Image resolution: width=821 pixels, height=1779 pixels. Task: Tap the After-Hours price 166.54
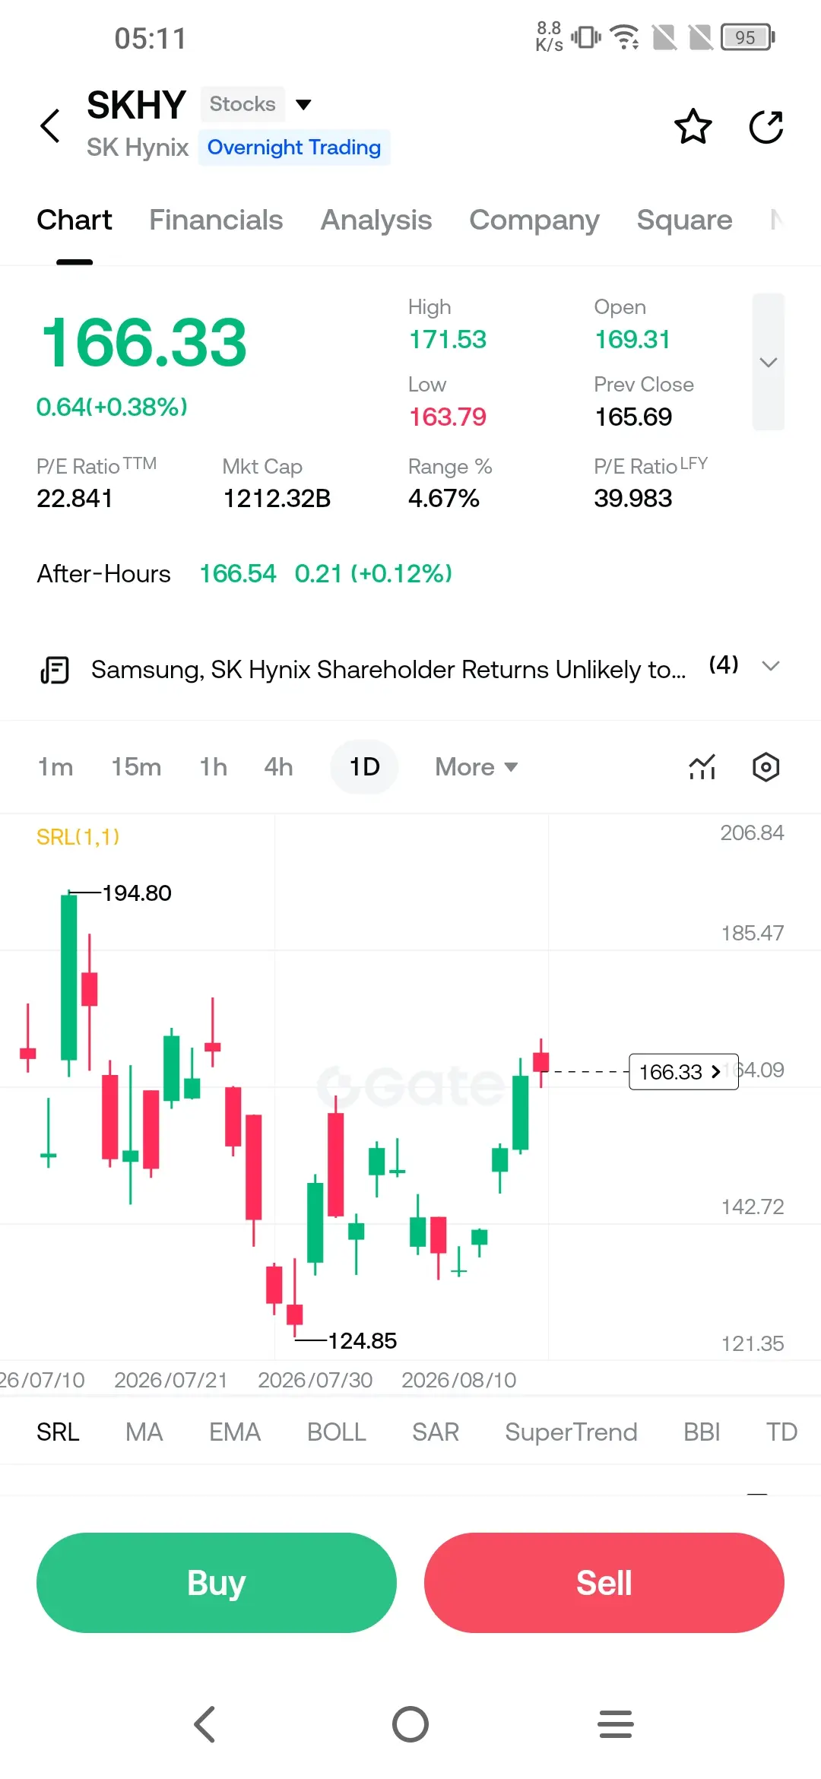238,573
